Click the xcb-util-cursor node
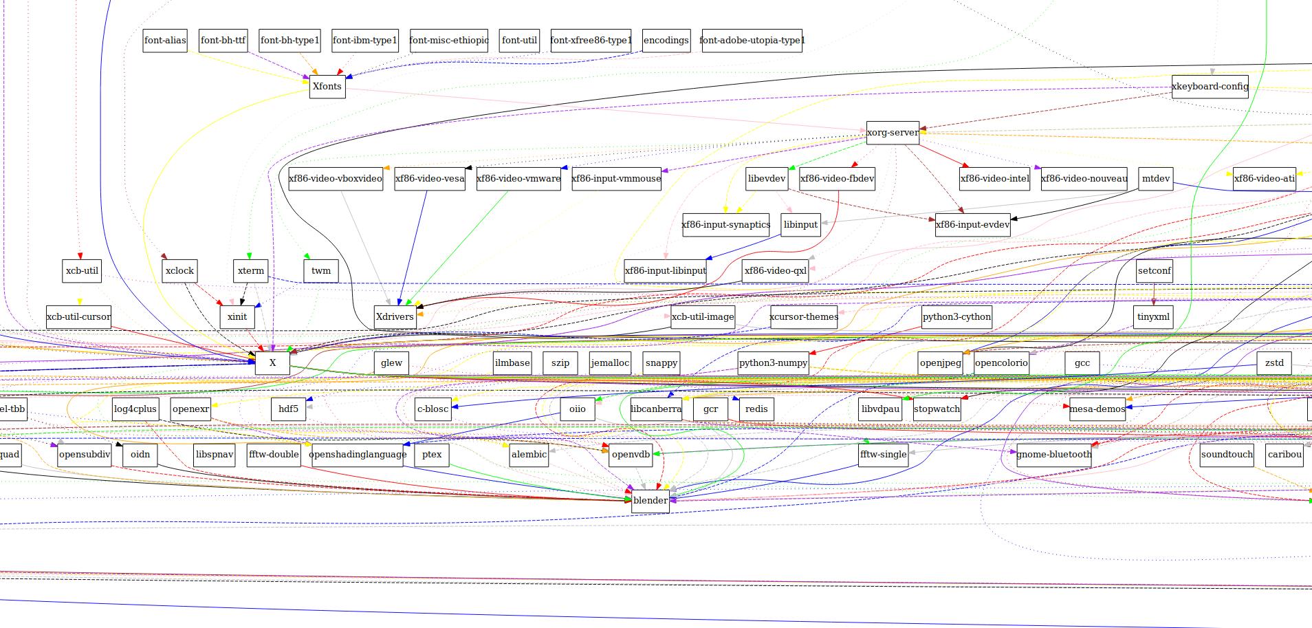The height and width of the screenshot is (628, 1312). point(78,317)
